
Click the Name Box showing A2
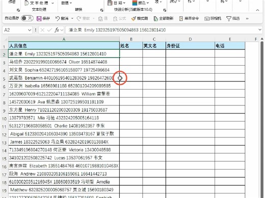click(x=15, y=30)
